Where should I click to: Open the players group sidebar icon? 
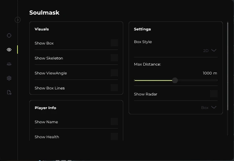click(x=9, y=64)
